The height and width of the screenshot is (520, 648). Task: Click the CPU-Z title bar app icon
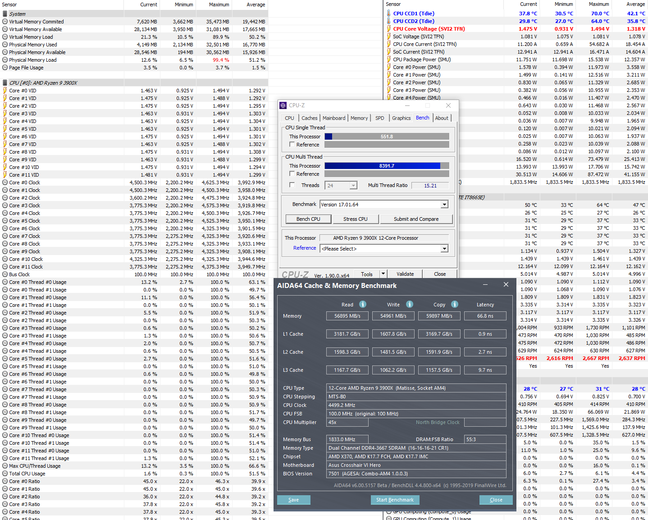(x=283, y=105)
